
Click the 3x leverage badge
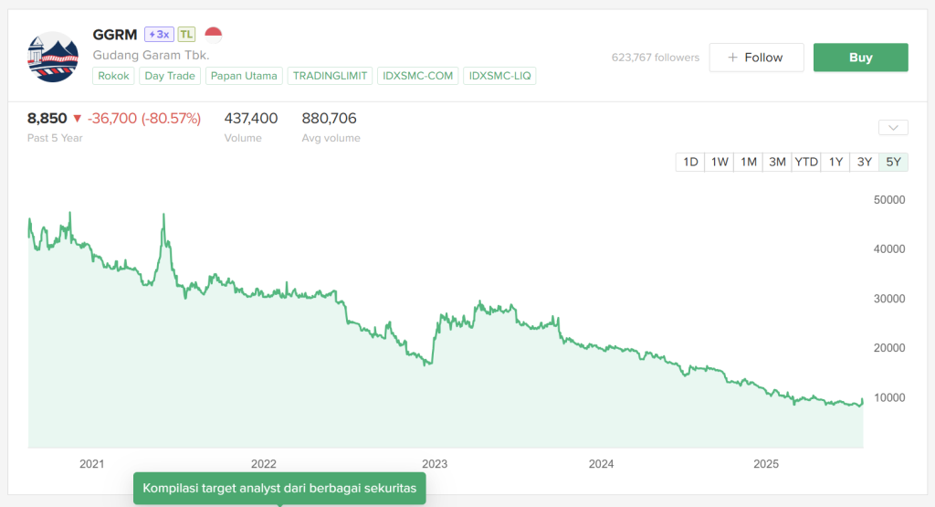click(159, 35)
